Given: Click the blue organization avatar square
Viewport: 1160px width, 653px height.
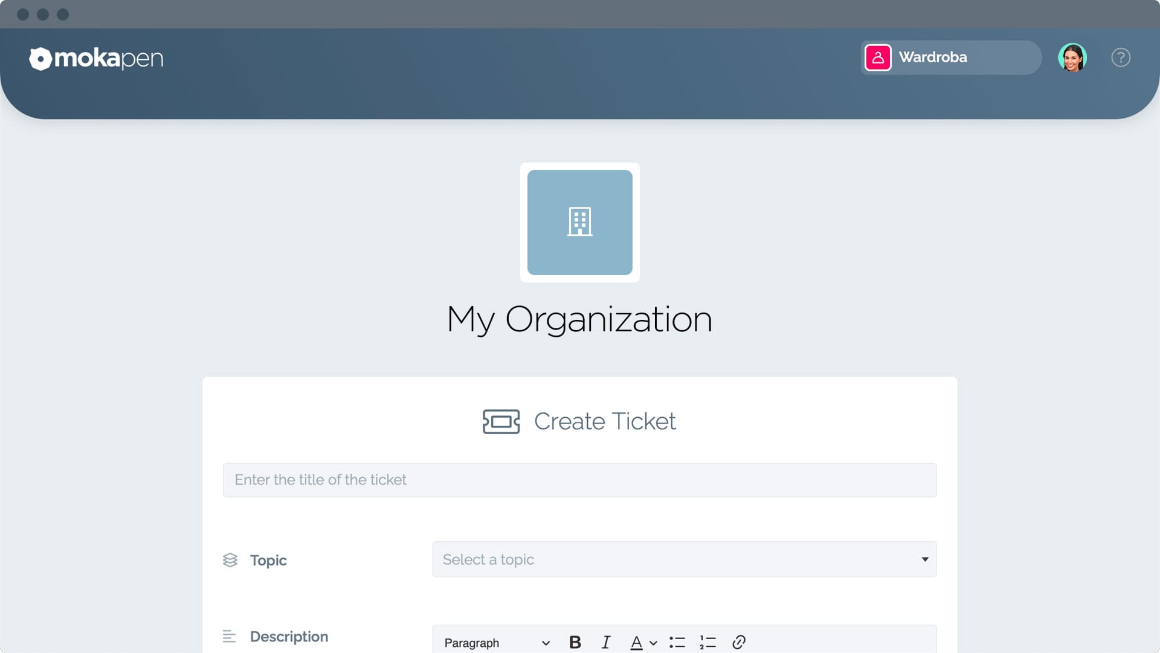Looking at the screenshot, I should click(579, 222).
